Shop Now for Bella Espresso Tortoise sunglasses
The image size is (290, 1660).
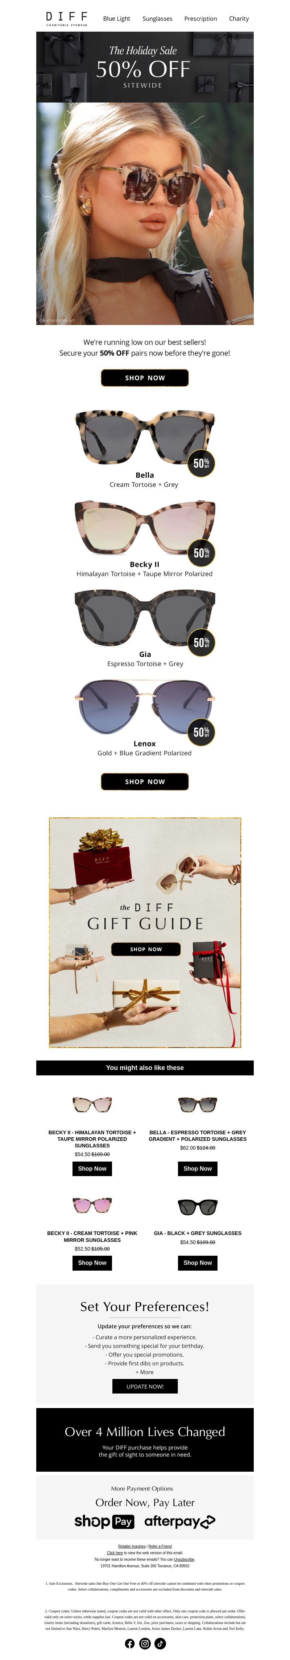198,1168
